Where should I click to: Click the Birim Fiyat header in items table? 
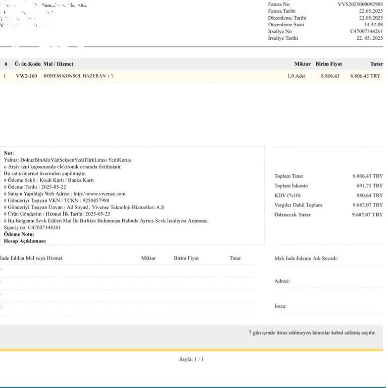click(328, 64)
